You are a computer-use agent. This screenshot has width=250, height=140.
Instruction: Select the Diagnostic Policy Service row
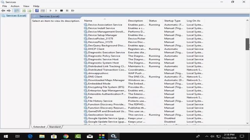point(143,56)
